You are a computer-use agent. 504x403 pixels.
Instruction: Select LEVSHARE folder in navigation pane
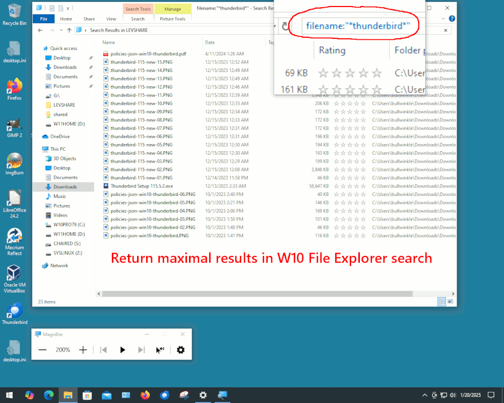(x=65, y=105)
